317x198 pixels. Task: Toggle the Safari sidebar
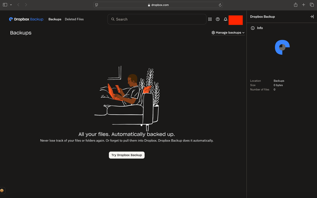click(5, 5)
